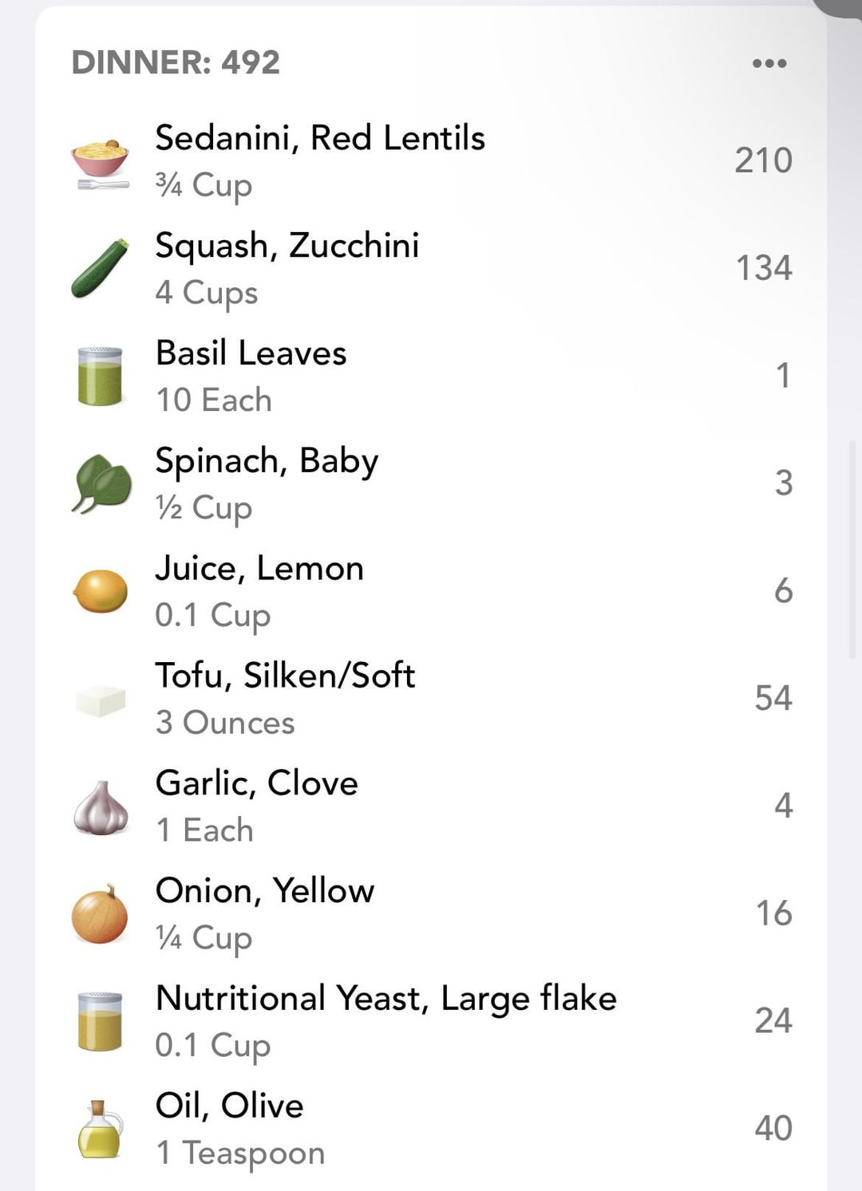The image size is (862, 1191).
Task: Tap the green Basil Leaves jar icon
Action: [x=101, y=376]
